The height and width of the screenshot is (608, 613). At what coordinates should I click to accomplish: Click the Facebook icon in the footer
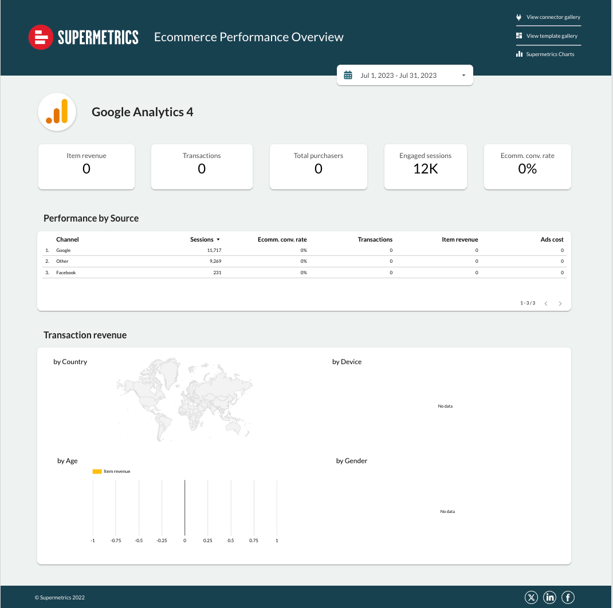coord(568,597)
